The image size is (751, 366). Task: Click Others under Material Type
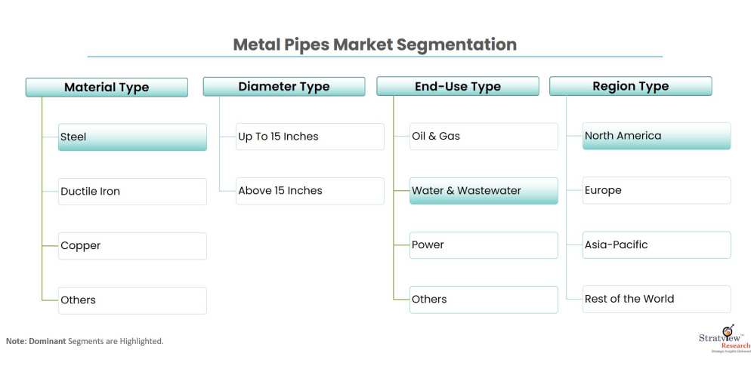[132, 300]
